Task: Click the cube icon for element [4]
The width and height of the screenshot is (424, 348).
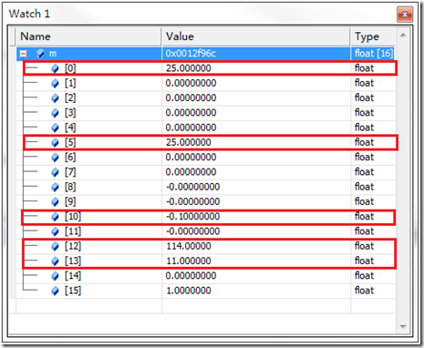Action: (x=55, y=128)
